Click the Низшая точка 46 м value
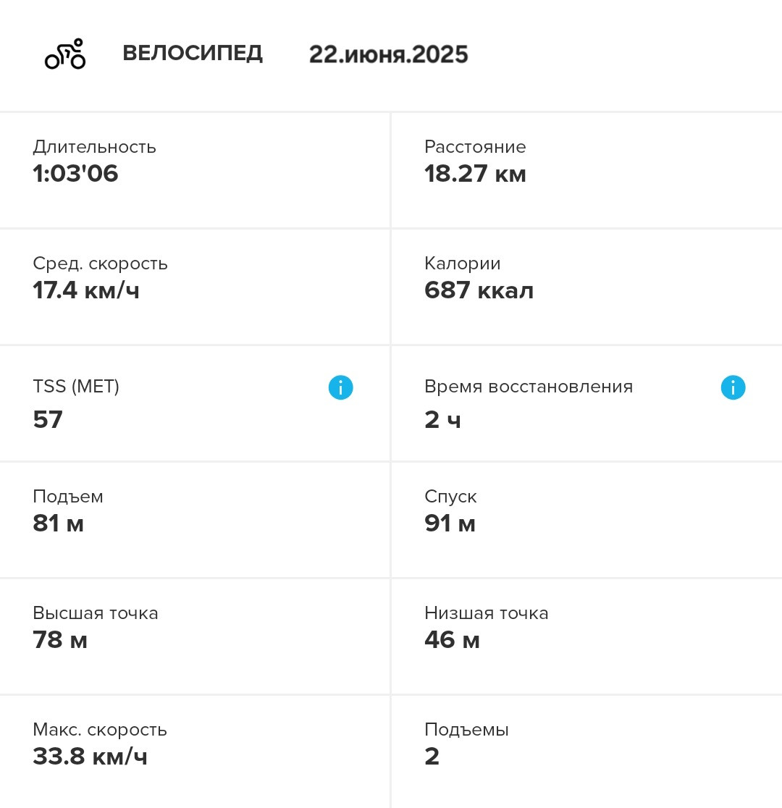 (x=452, y=640)
